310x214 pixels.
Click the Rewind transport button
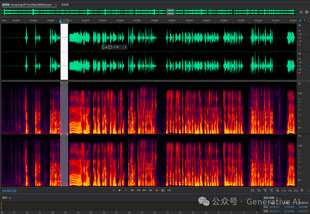(138, 190)
